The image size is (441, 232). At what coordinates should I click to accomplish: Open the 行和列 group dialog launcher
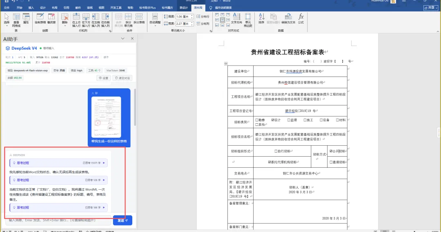110,31
